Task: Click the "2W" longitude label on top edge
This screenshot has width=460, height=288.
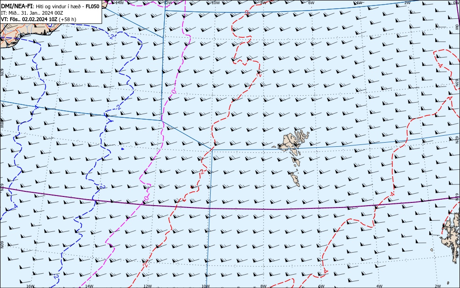Action: tap(408, 3)
